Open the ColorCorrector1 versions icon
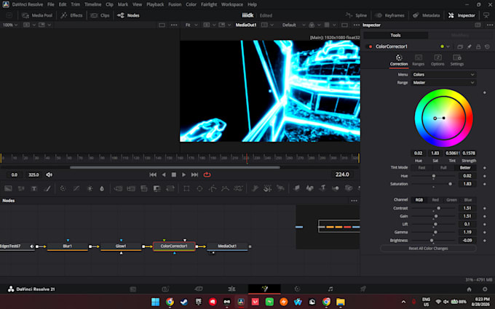495x309 pixels. [x=460, y=47]
